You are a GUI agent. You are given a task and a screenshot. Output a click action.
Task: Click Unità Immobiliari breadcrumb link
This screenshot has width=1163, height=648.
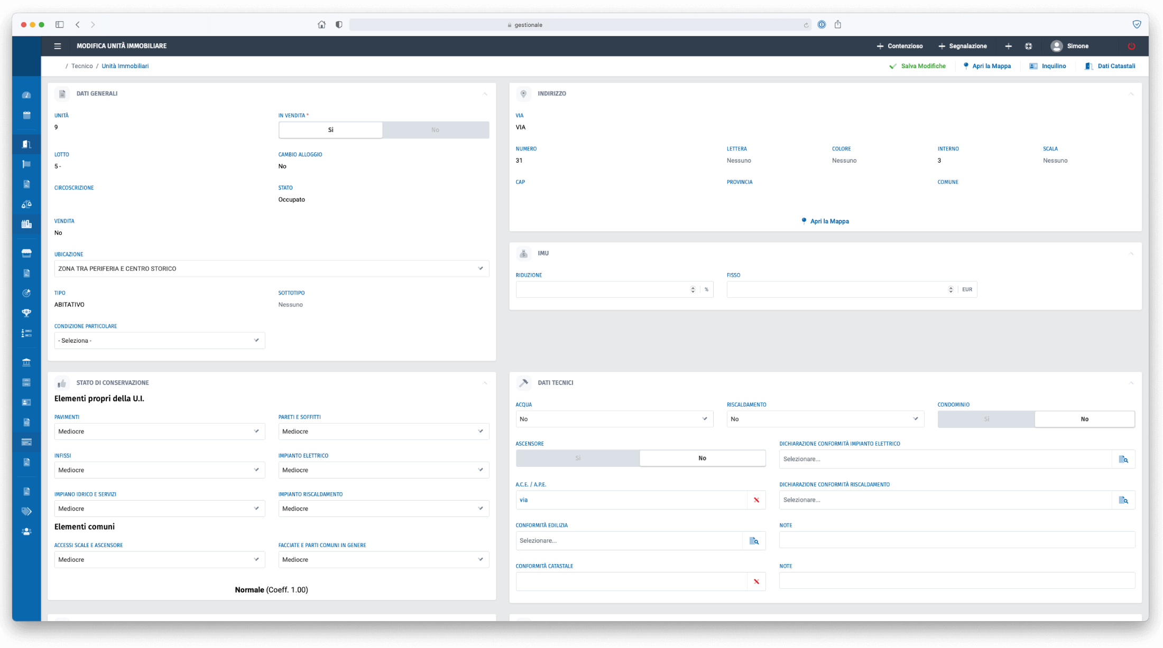tap(125, 66)
